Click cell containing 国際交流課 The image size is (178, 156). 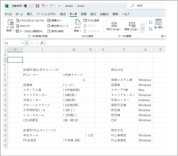tap(124, 105)
